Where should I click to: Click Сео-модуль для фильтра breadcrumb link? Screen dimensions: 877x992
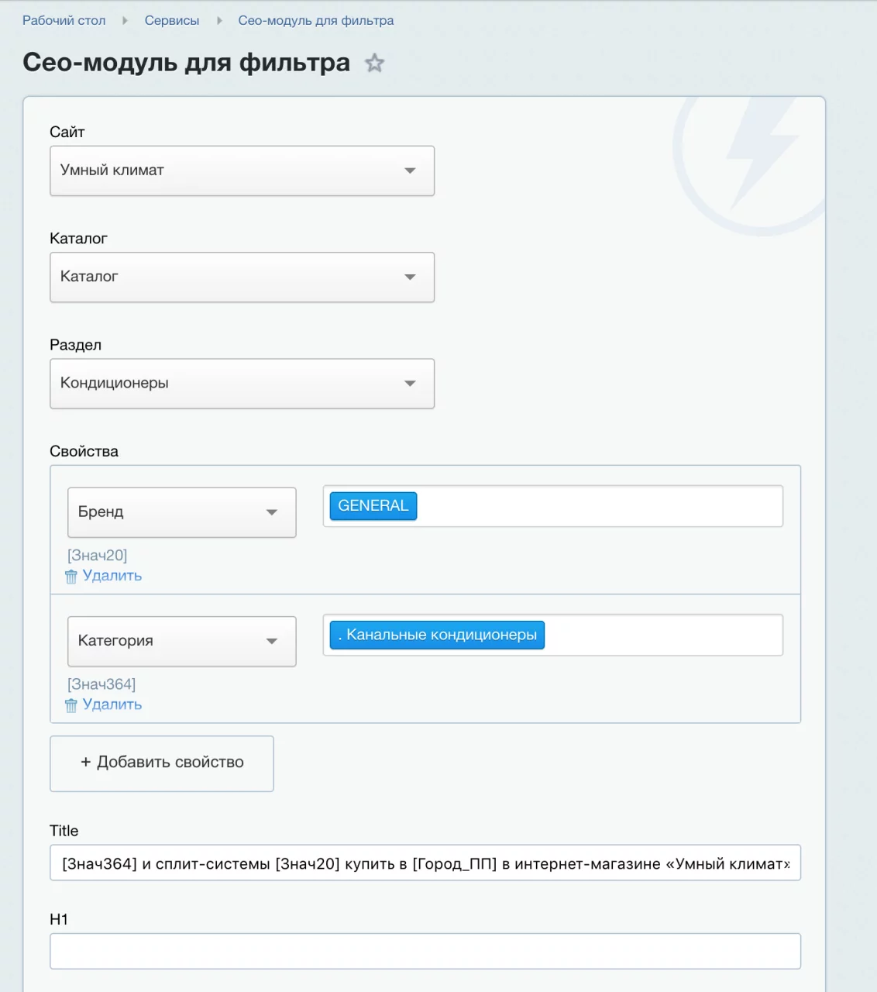tap(315, 21)
